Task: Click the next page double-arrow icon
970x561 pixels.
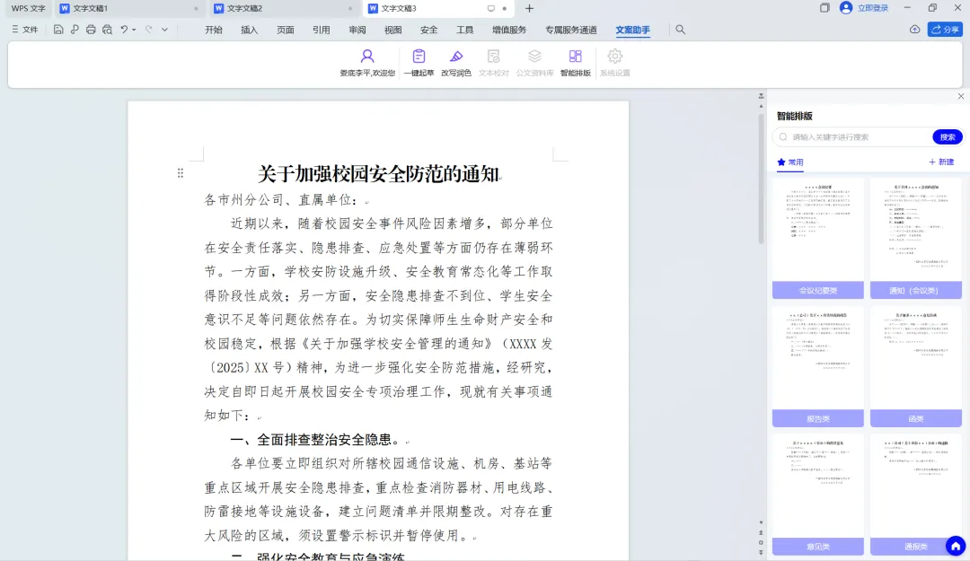Action: click(761, 552)
